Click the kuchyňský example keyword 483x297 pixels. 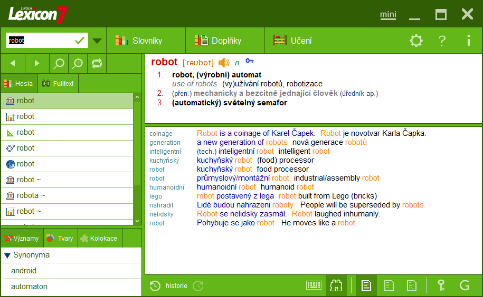(x=164, y=160)
